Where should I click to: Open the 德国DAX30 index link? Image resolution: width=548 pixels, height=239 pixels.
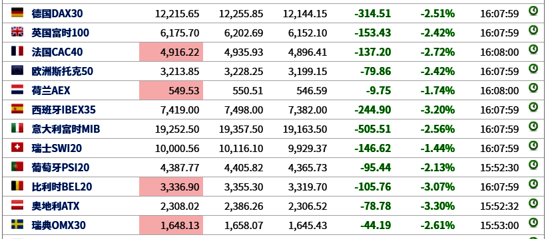click(57, 14)
